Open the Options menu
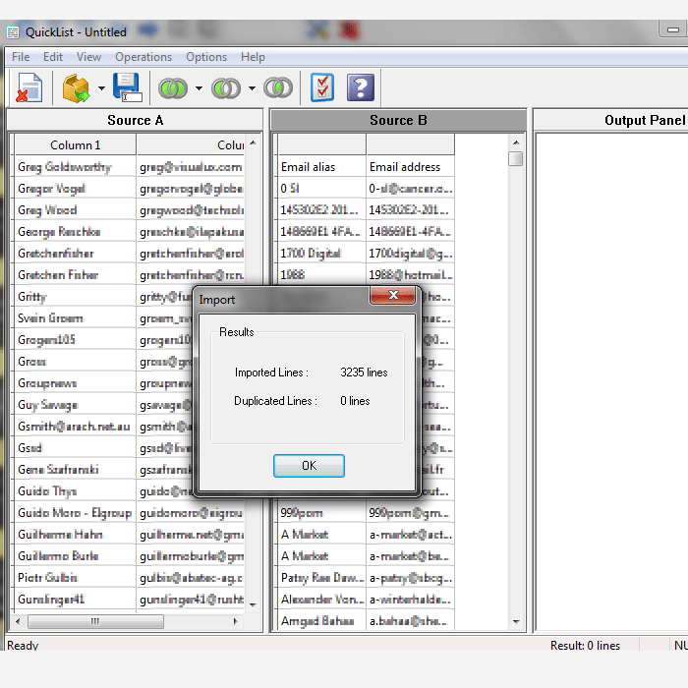 pos(206,57)
